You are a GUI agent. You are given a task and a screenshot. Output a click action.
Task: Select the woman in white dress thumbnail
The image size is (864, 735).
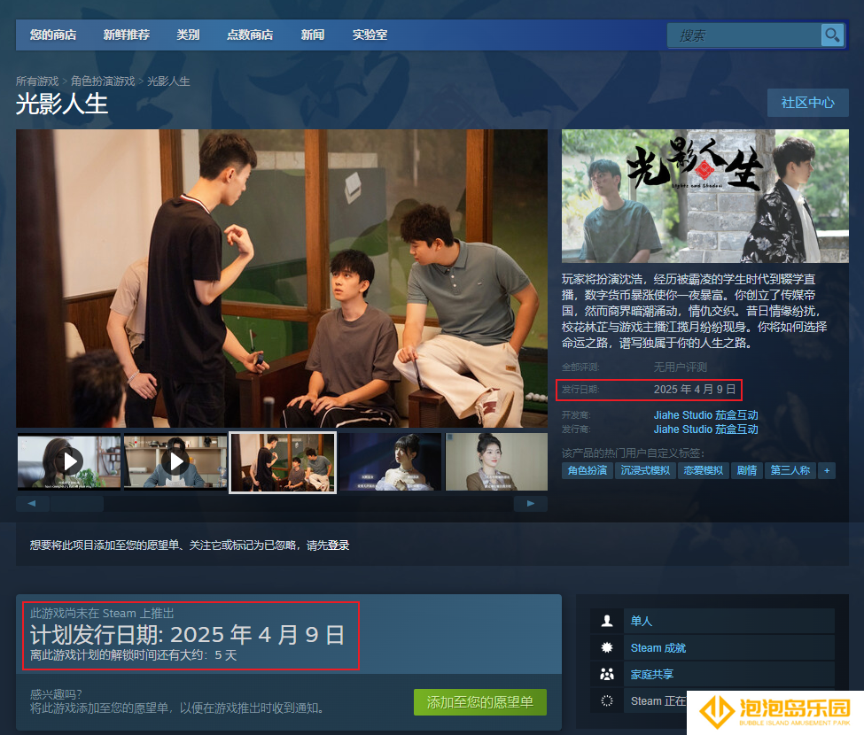pyautogui.click(x=390, y=462)
